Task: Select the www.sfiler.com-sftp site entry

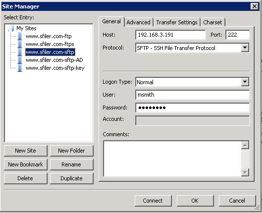Action: pyautogui.click(x=50, y=52)
